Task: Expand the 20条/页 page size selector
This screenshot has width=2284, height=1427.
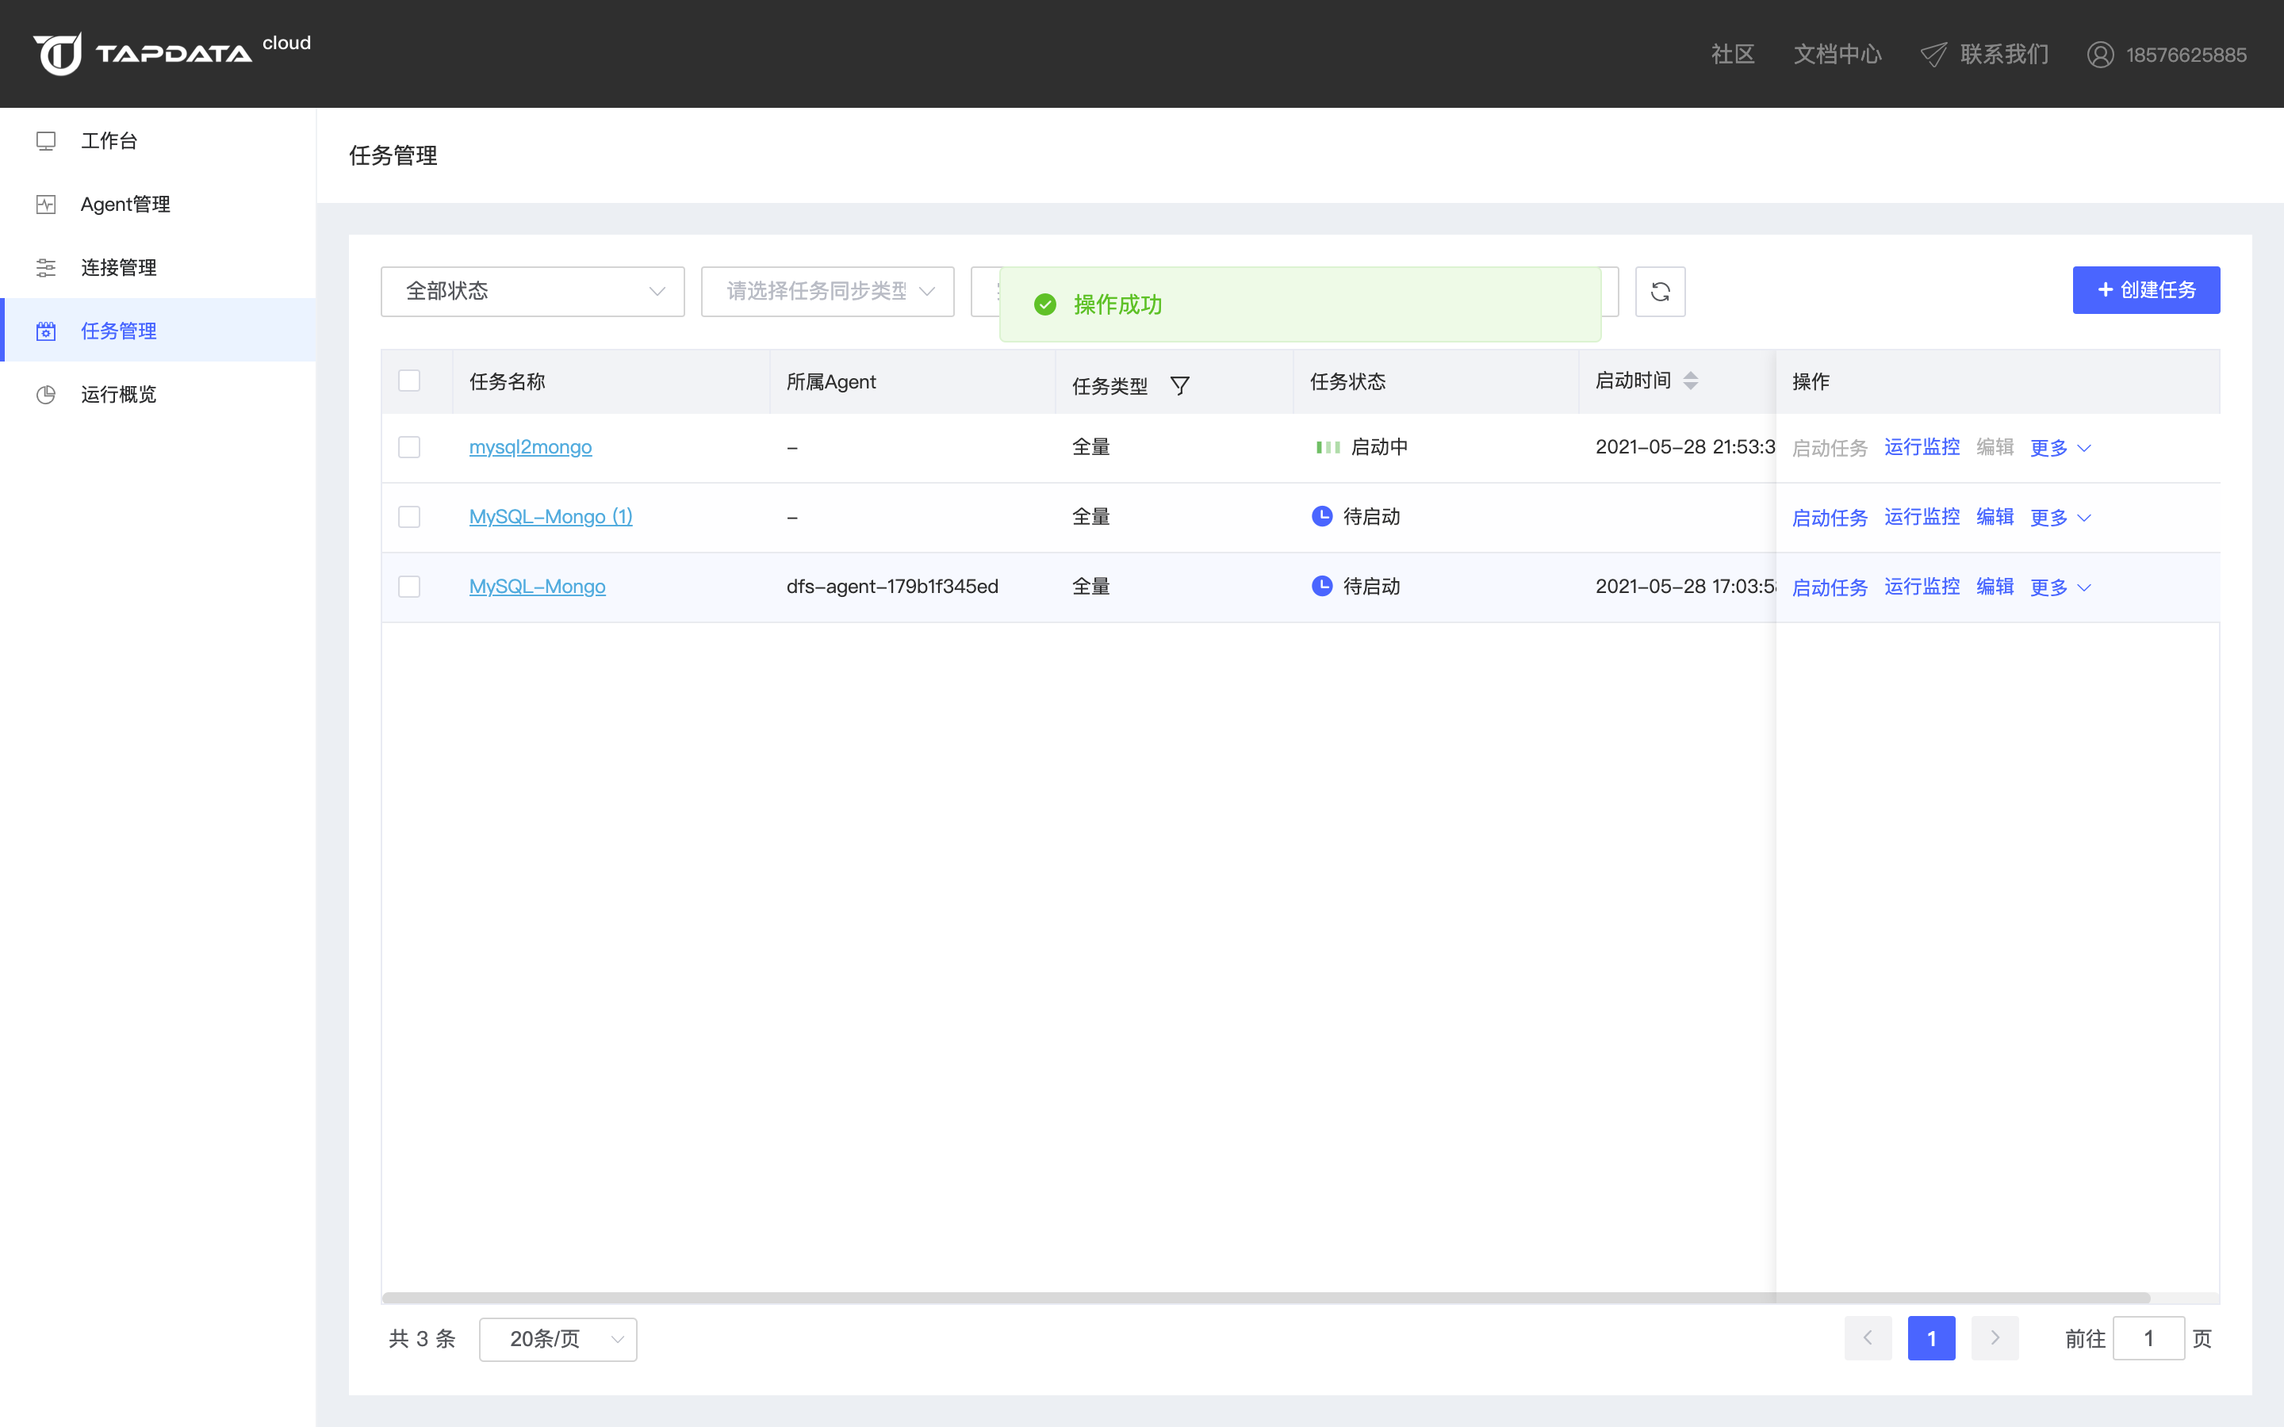Action: click(558, 1338)
